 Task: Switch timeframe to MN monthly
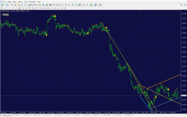pyautogui.click(x=65, y=8)
